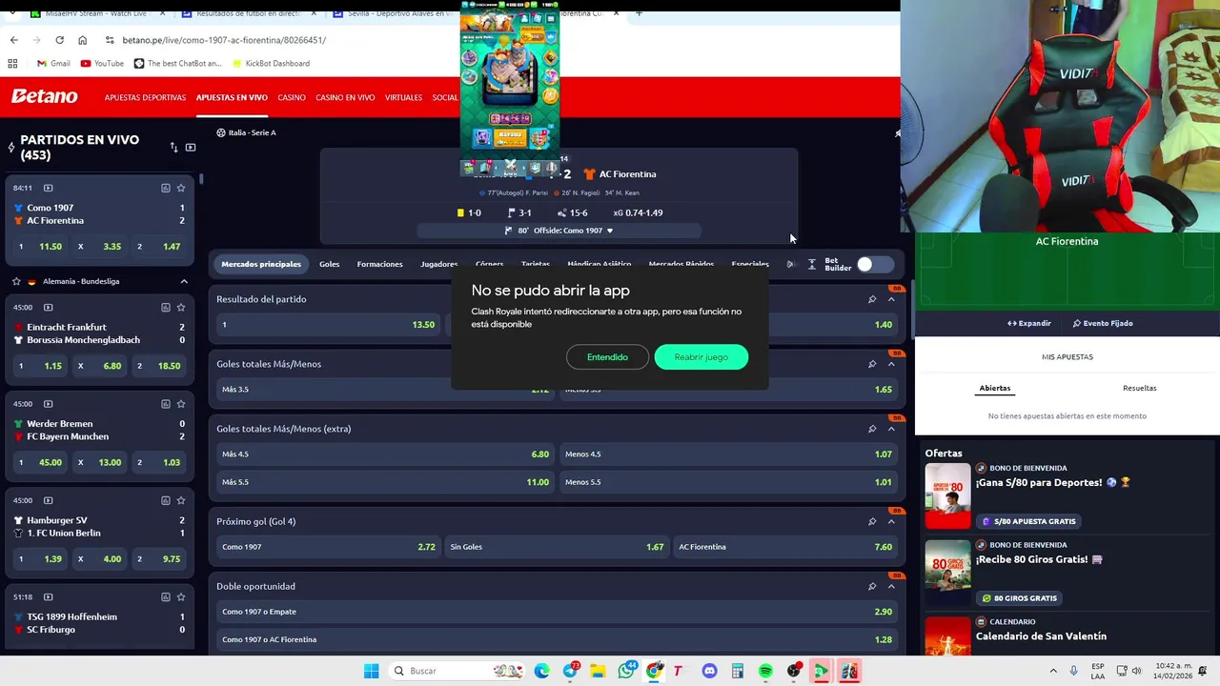
Task: Open the S/80 Apuesta Gratis offer
Action: point(1027,521)
